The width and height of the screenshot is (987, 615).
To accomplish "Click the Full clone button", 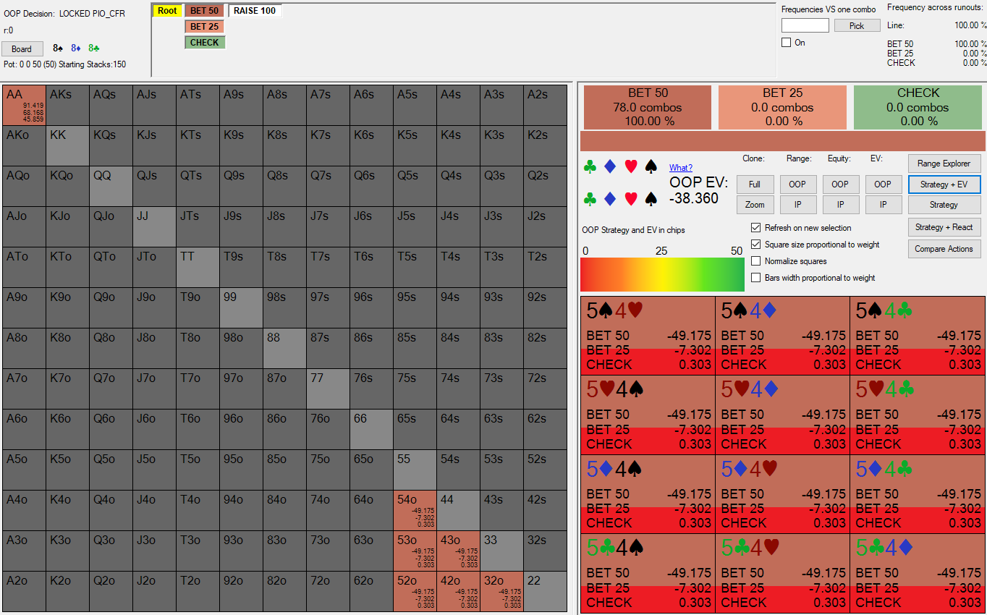I will point(755,184).
